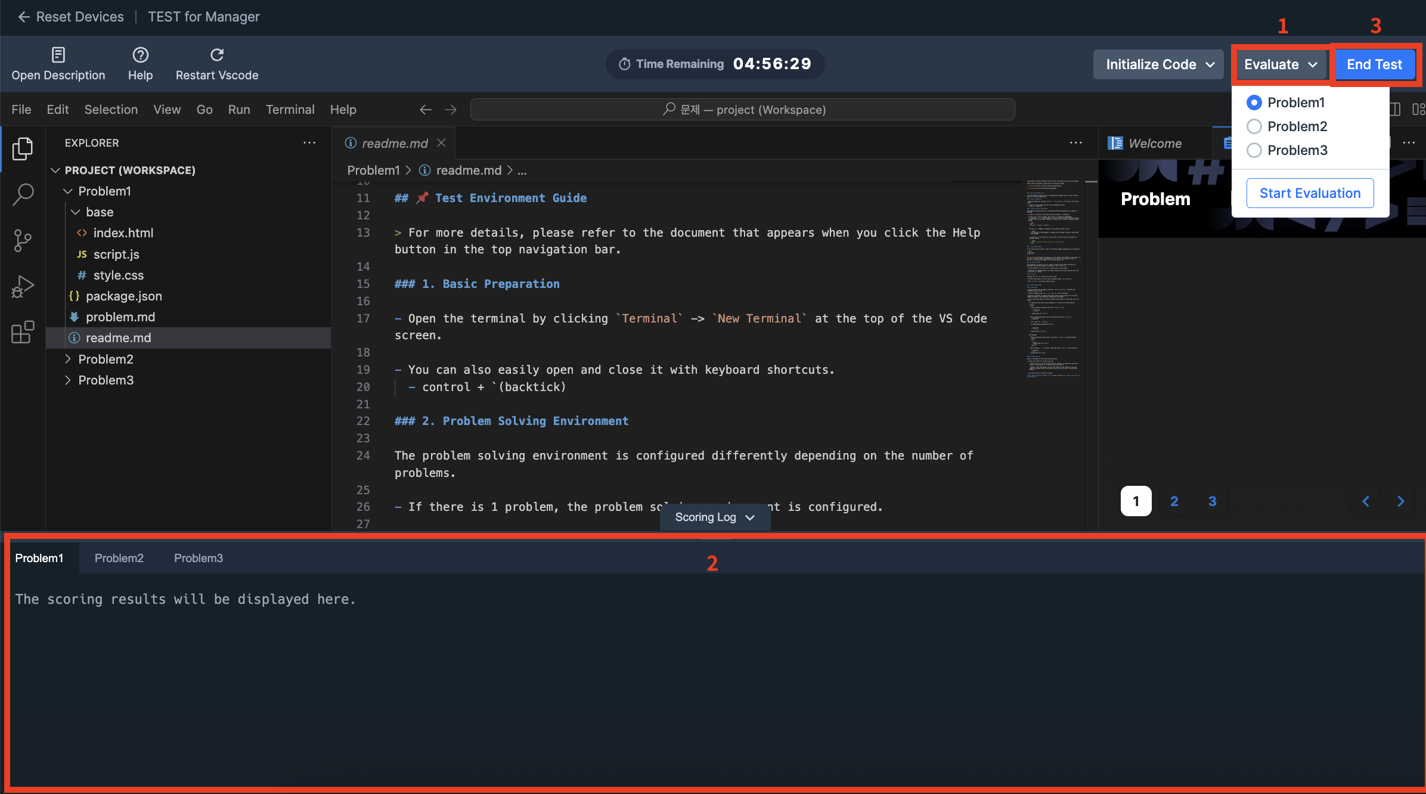Click the Start Evaluation button
This screenshot has height=794, width=1426.
pyautogui.click(x=1310, y=193)
